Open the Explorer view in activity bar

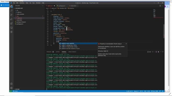tap(11, 6)
